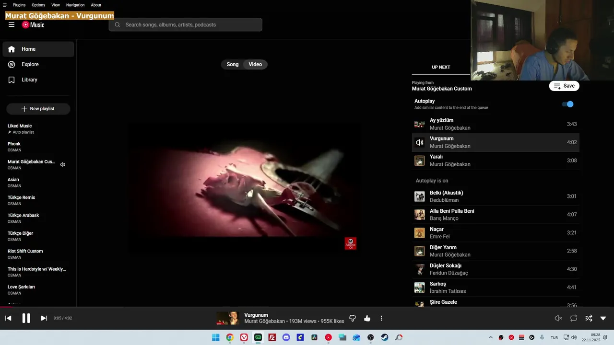Screen dimensions: 614x345
Task: Open Explore in the sidebar
Action: coord(38,64)
